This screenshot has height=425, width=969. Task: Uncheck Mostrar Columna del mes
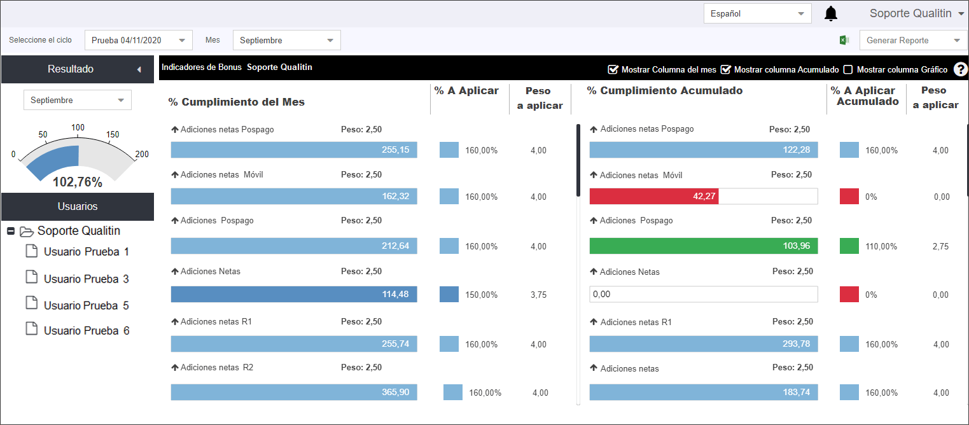pyautogui.click(x=613, y=69)
